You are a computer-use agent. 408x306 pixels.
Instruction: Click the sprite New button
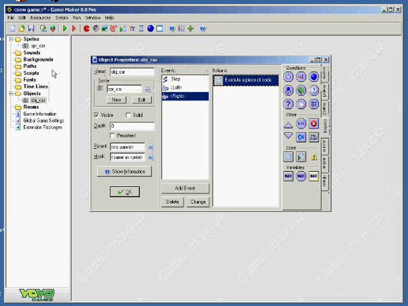click(116, 100)
